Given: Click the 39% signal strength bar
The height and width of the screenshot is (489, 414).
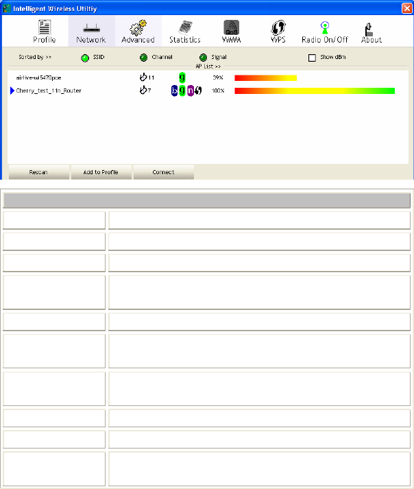Looking at the screenshot, I should point(266,77).
